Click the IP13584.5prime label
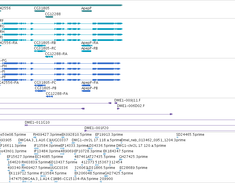The image size is (235, 183). pos(53,173)
